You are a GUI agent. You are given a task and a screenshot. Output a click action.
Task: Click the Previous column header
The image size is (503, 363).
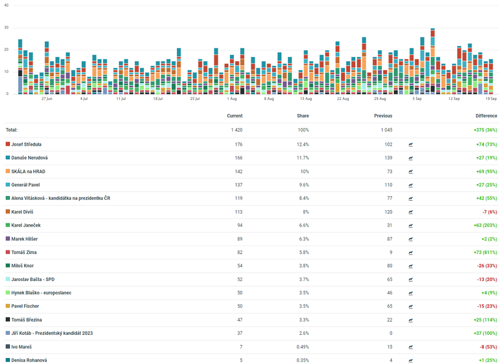point(383,116)
